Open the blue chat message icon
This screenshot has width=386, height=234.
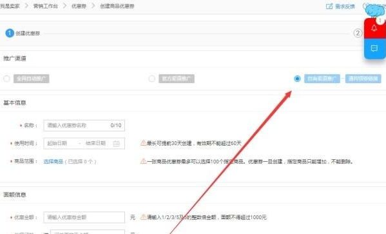pyautogui.click(x=374, y=48)
